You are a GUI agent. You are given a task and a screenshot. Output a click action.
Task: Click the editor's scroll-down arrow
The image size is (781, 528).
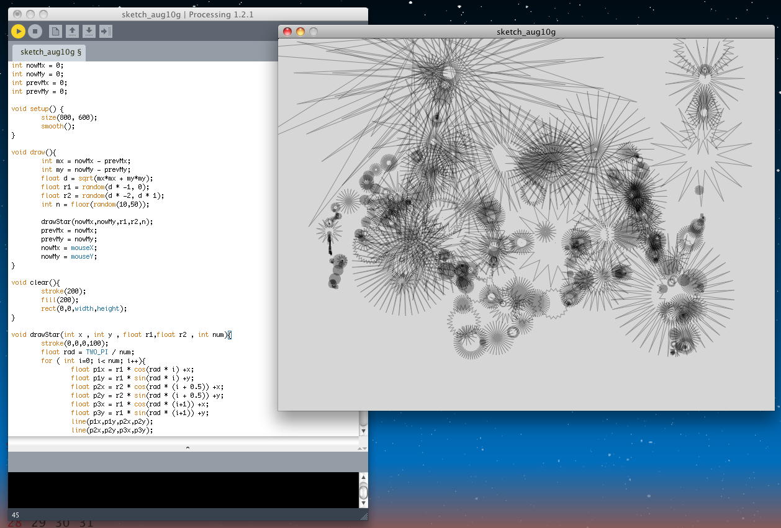363,429
